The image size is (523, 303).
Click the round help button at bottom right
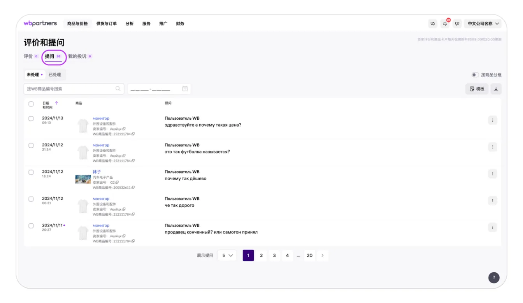[494, 277]
